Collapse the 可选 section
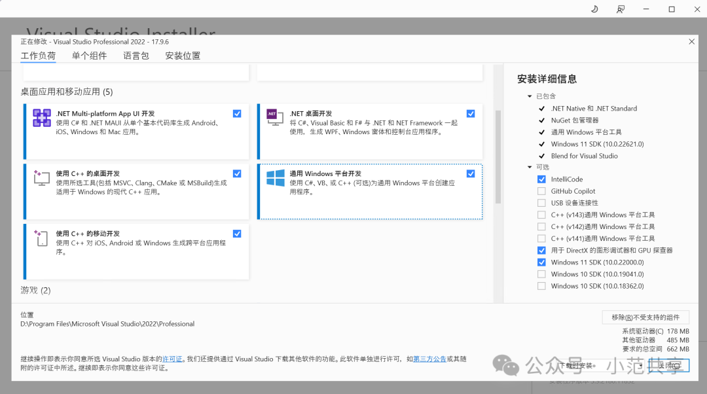The height and width of the screenshot is (394, 707). [530, 167]
